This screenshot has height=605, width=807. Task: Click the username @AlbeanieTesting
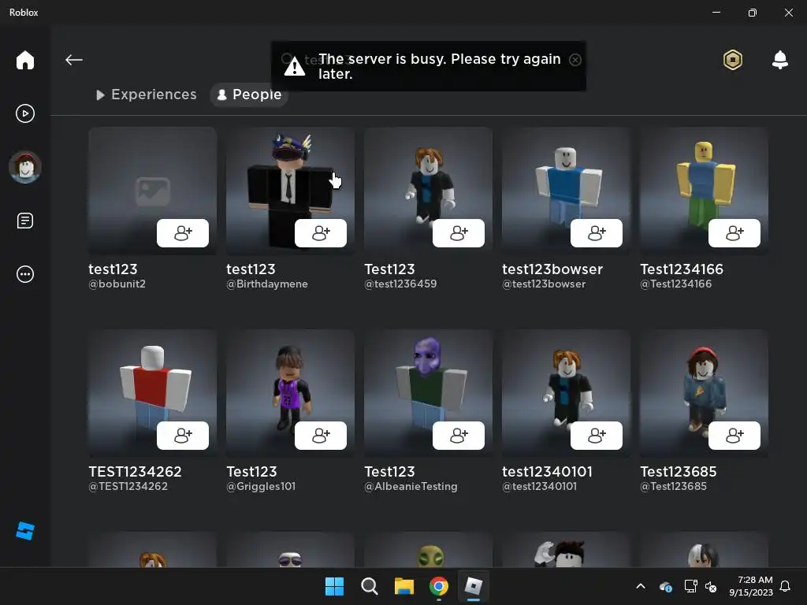[x=411, y=487]
